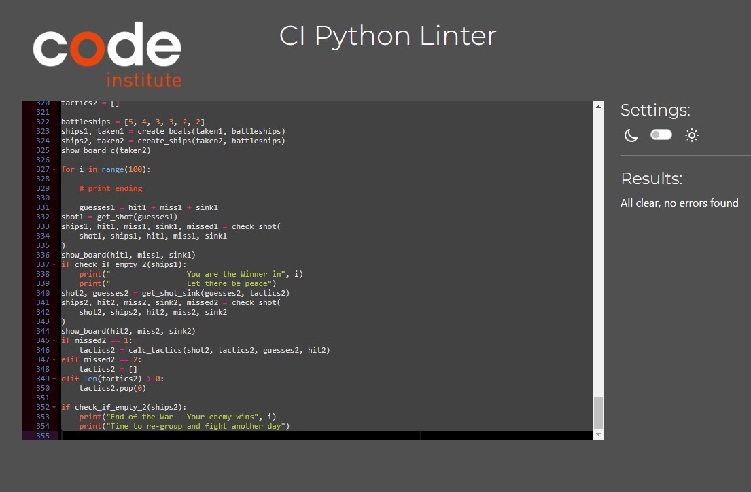This screenshot has height=492, width=751.
Task: Click the 'ships1, taken1 = create_boats' line
Action: (173, 131)
